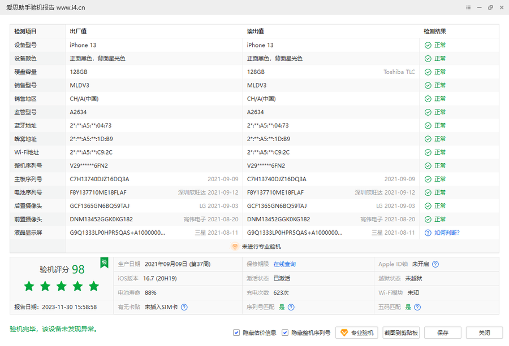Click the green check icon for 前置摄像头
This screenshot has width=509, height=346.
(x=428, y=220)
